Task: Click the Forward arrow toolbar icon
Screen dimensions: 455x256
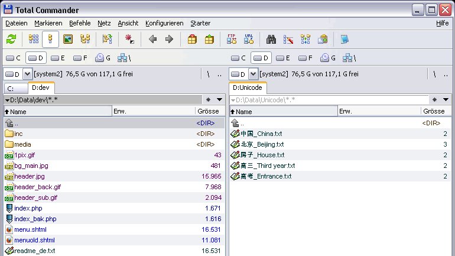Action: point(169,39)
